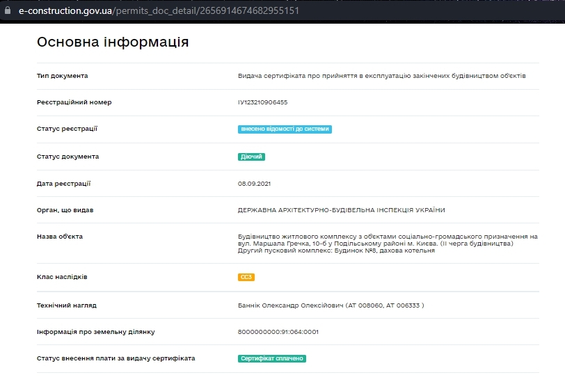Click the 'ДЕРЖАВНА АРХІТЕКТУРНО-БУДІВЕЛЬНА ІНСПЕКЦІЯ УКРАЇНИ' value
The height and width of the screenshot is (382, 565).
click(341, 210)
